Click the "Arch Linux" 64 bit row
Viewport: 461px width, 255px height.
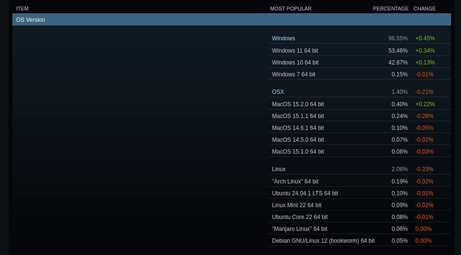pyautogui.click(x=359, y=182)
